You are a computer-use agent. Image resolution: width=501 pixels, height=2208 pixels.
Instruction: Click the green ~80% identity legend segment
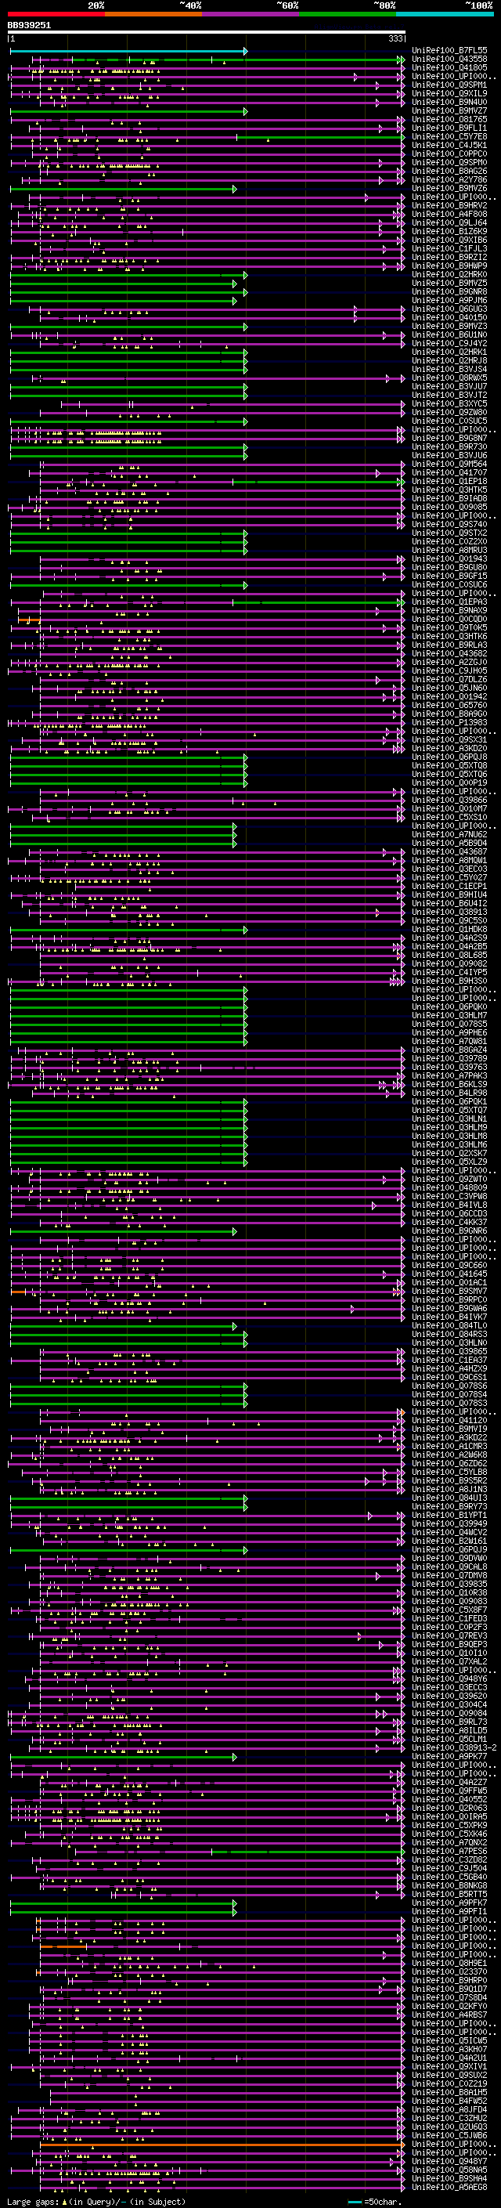point(348,14)
